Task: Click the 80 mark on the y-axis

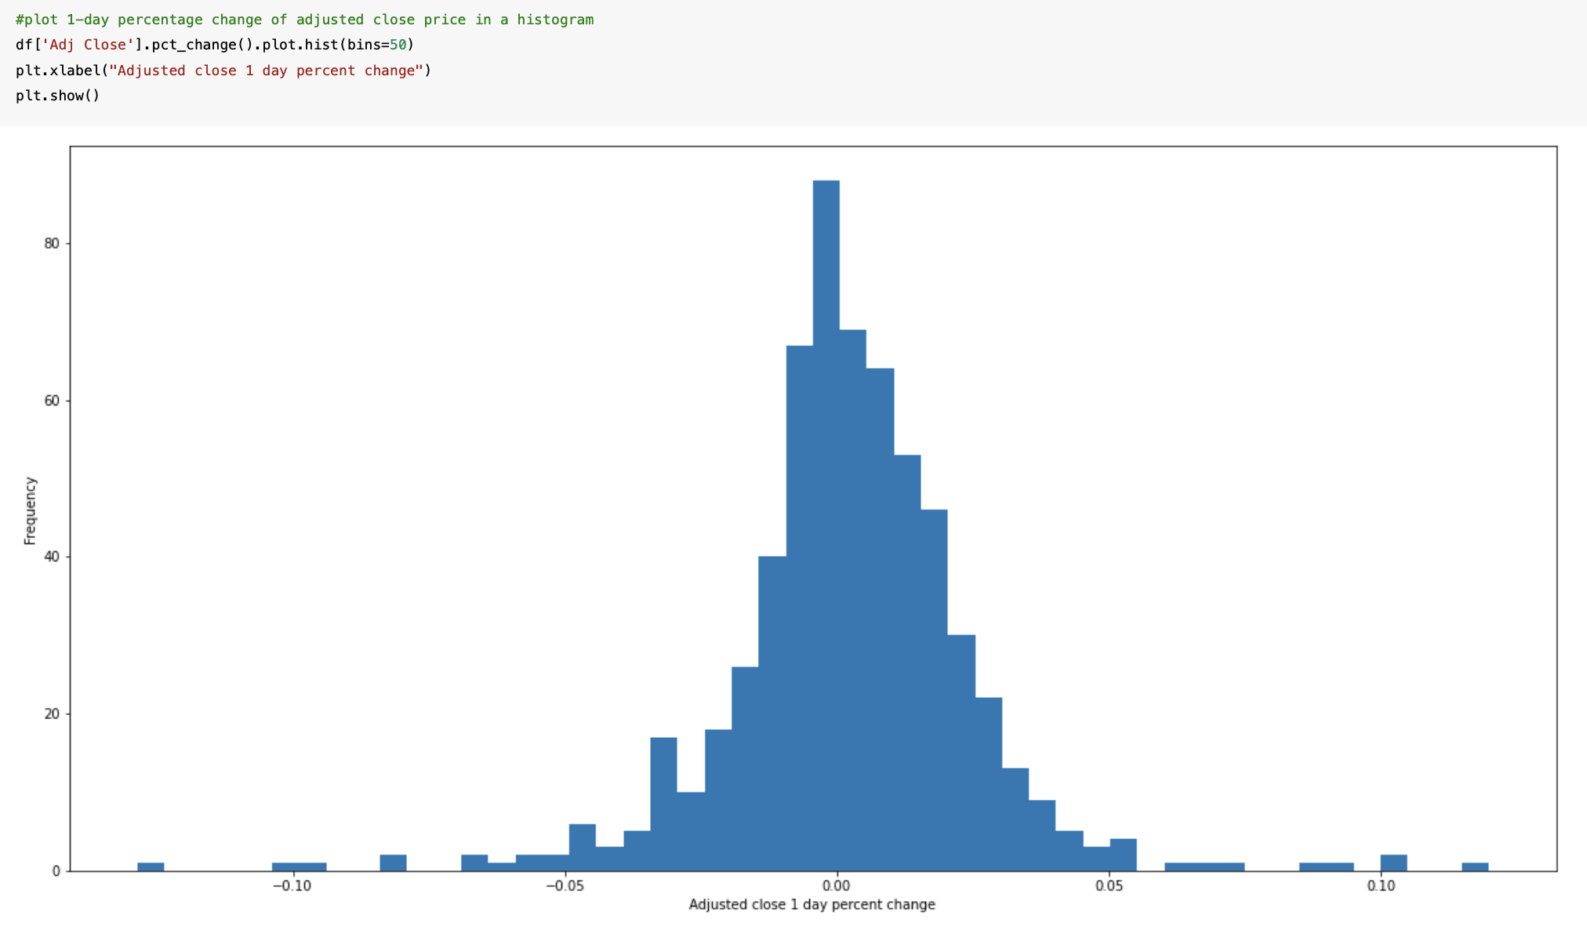Action: [x=51, y=243]
